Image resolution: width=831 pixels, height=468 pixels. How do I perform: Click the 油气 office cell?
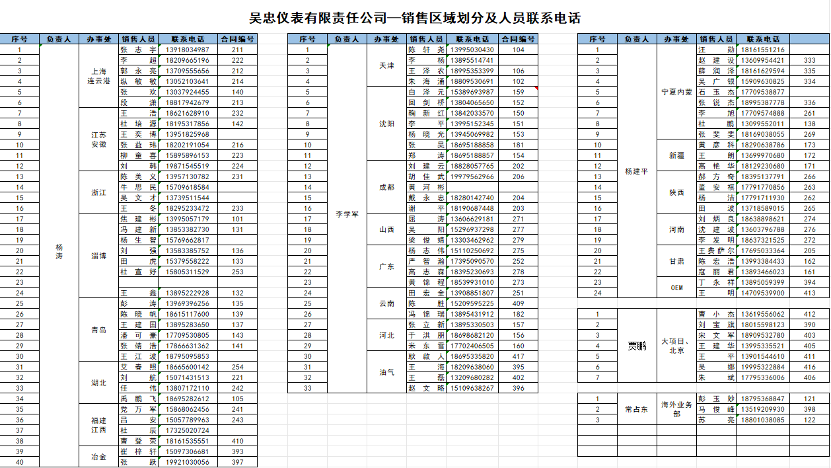pos(386,372)
